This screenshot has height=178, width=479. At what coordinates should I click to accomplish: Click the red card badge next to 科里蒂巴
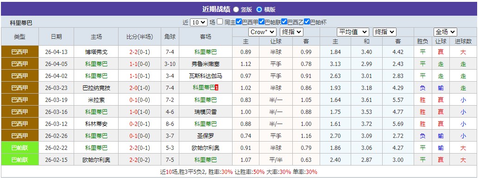(217, 88)
